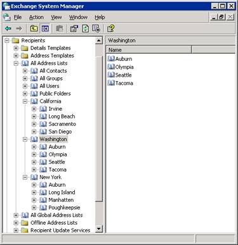
Task: Minimize the inner MMC child window
Action: (x=215, y=17)
